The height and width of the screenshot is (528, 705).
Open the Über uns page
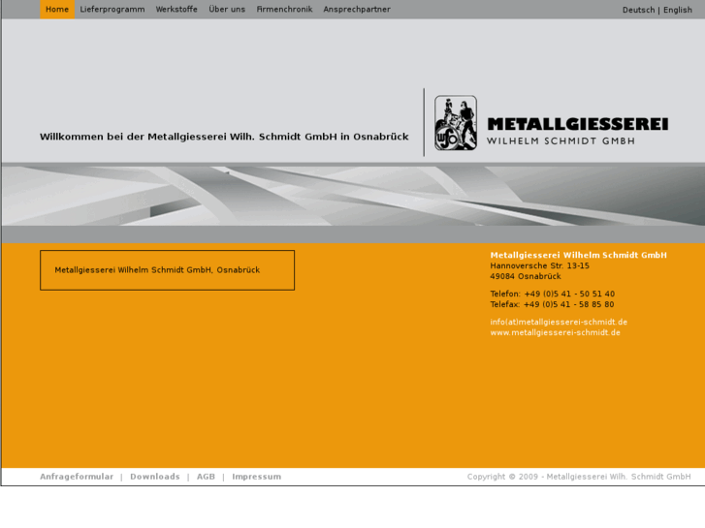click(227, 10)
